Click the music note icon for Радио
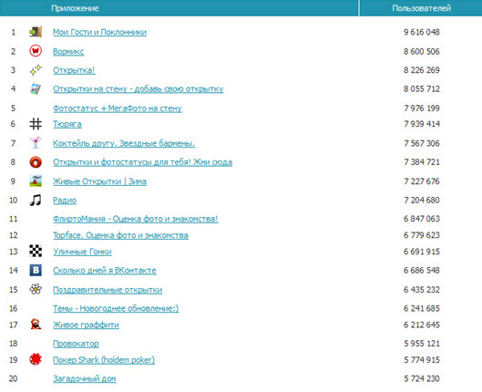This screenshot has width=482, height=392. [36, 201]
